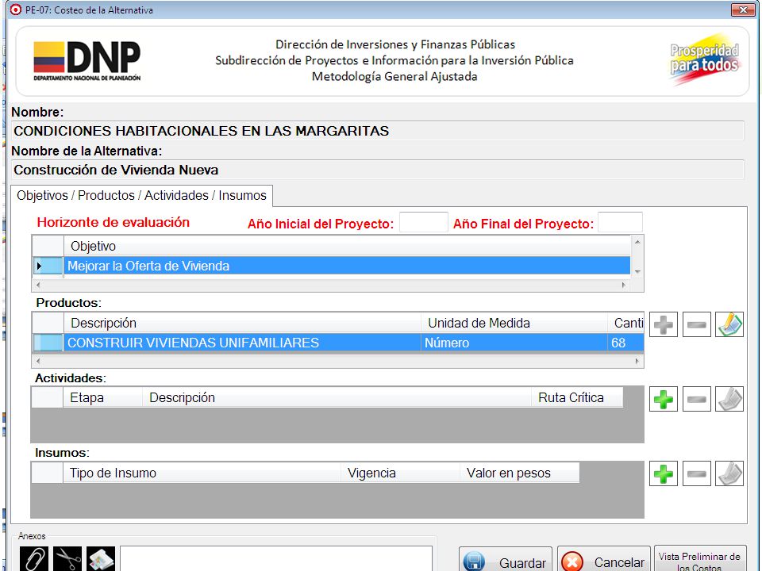Click the Valor en pesos column header
This screenshot has width=762, height=571.
(519, 473)
